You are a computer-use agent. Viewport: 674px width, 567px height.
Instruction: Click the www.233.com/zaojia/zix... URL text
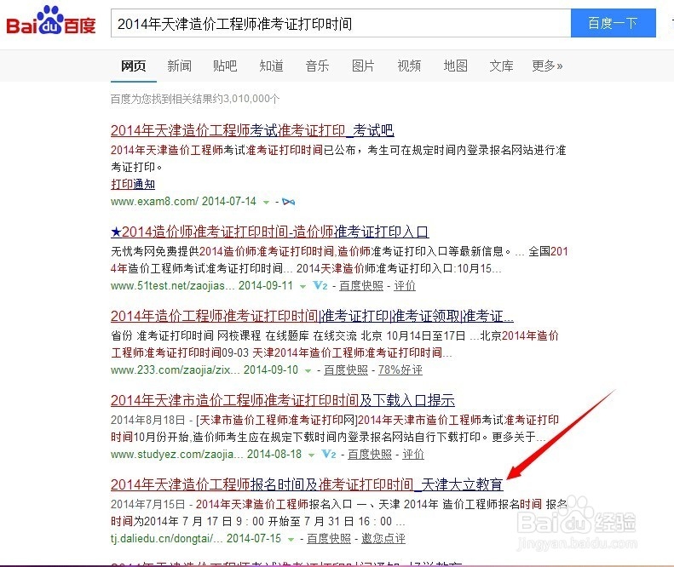coord(175,369)
